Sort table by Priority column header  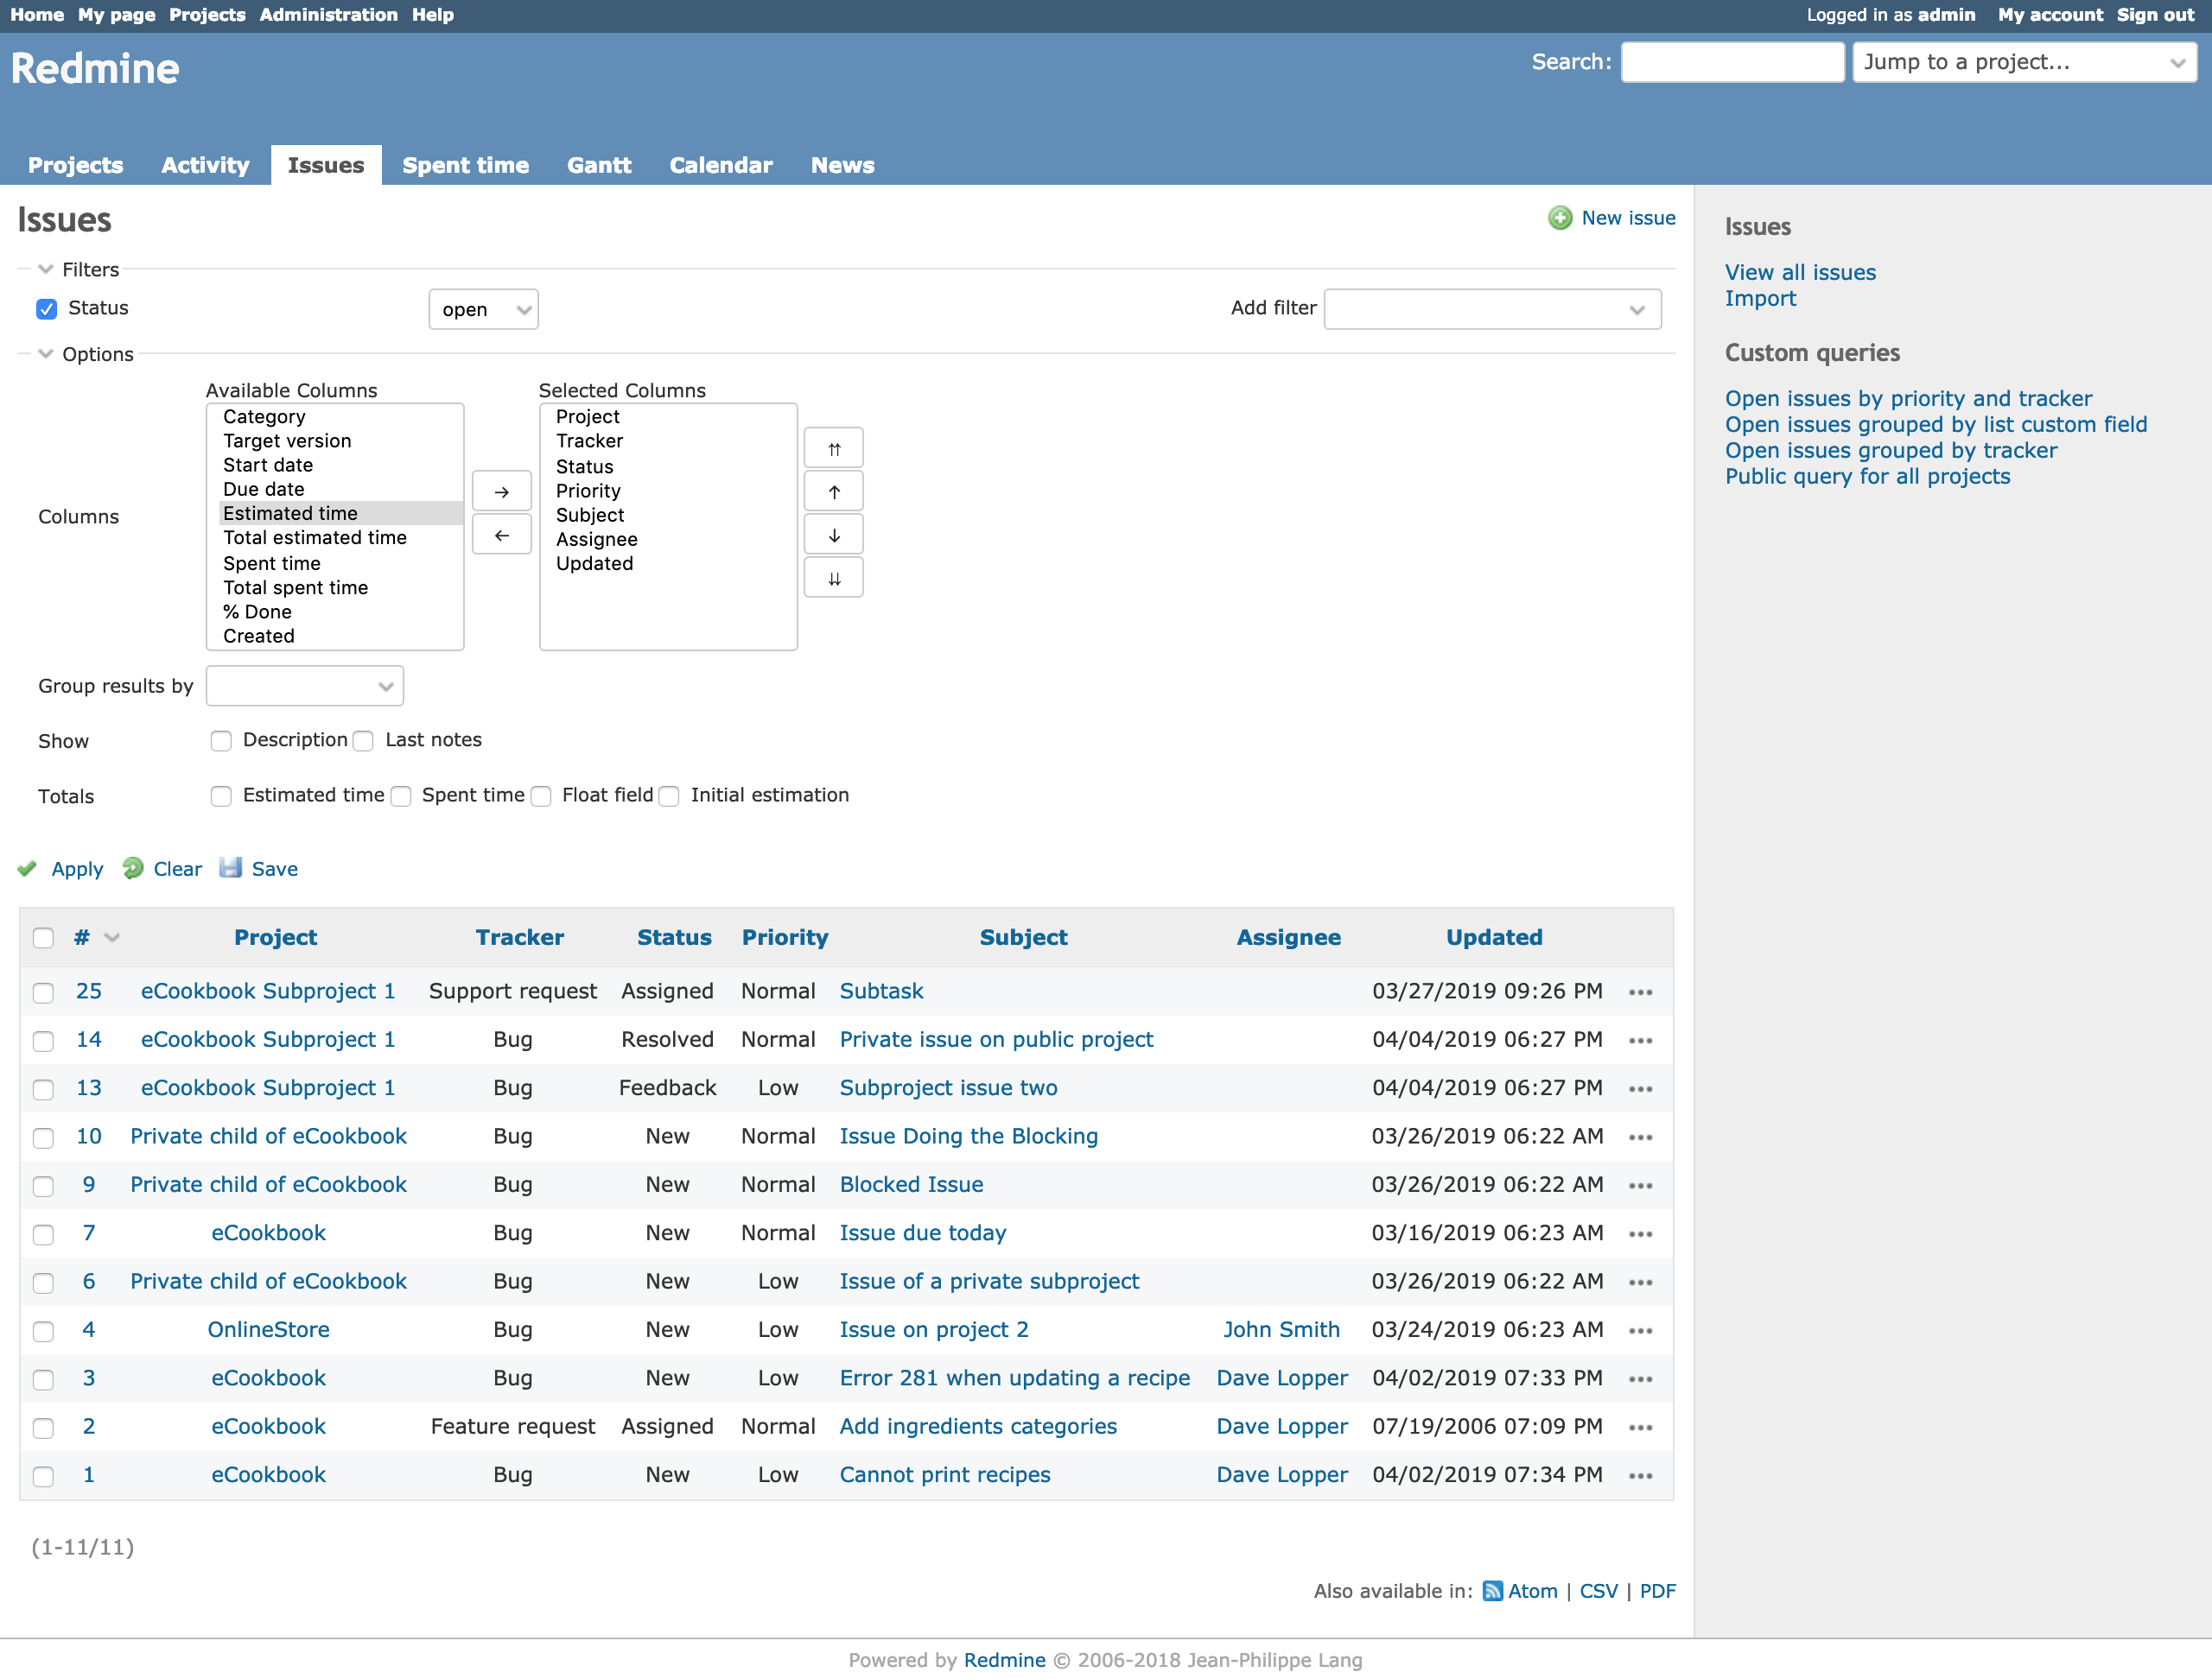click(784, 937)
